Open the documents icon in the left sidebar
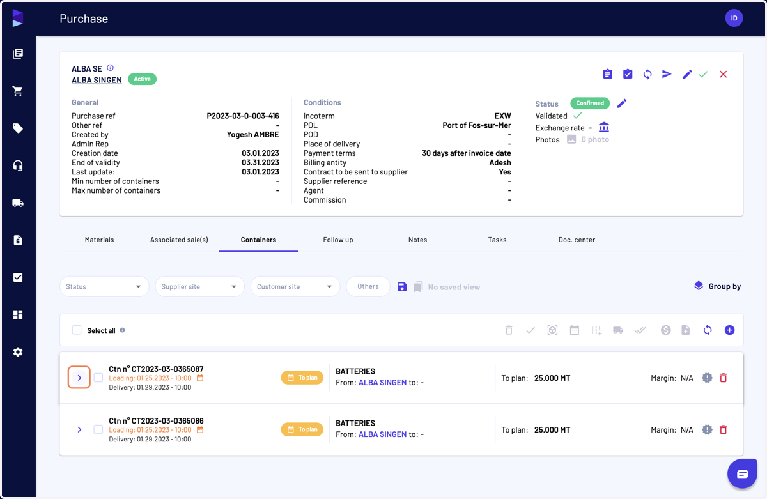 [x=18, y=54]
